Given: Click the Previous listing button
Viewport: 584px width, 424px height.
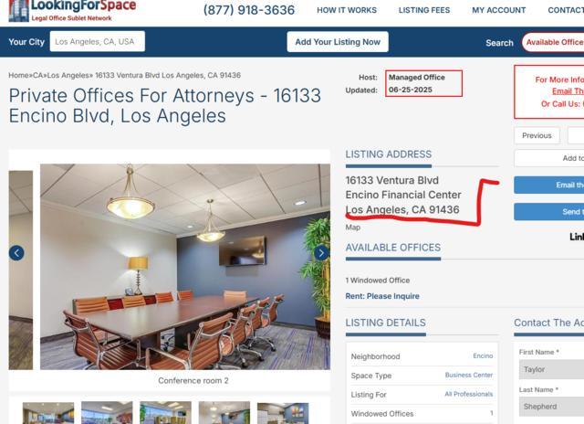Looking at the screenshot, I should point(537,135).
